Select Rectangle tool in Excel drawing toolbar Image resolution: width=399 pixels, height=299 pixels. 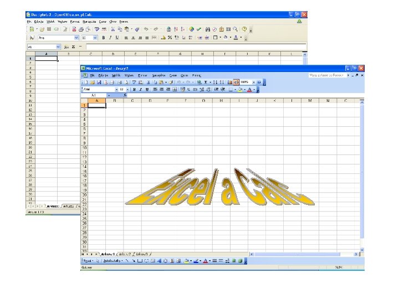point(140,261)
